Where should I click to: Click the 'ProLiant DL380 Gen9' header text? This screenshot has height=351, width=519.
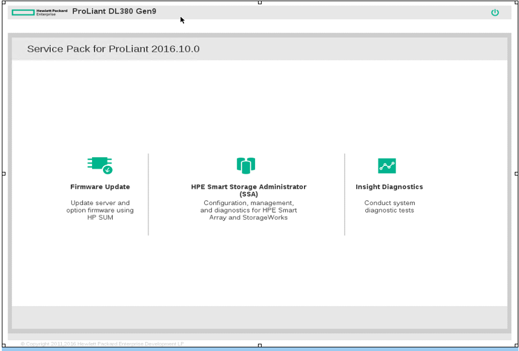pos(114,11)
